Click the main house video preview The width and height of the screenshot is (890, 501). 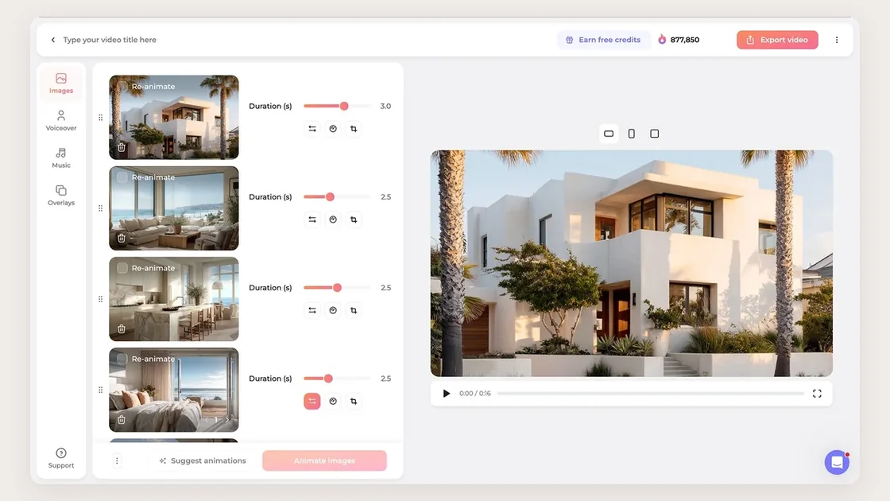click(631, 263)
